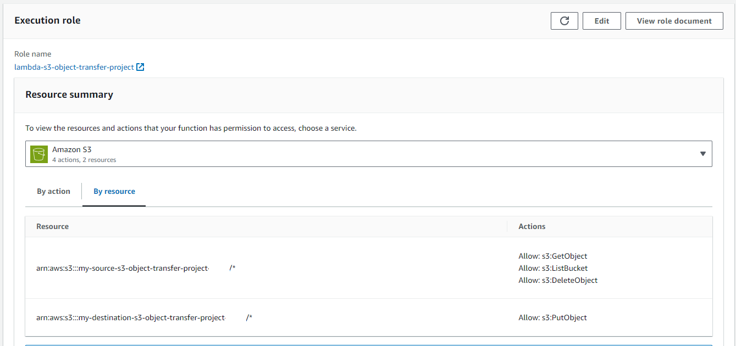Expand the Amazon S3 service dropdown
This screenshot has height=346, width=736.
tap(369, 154)
